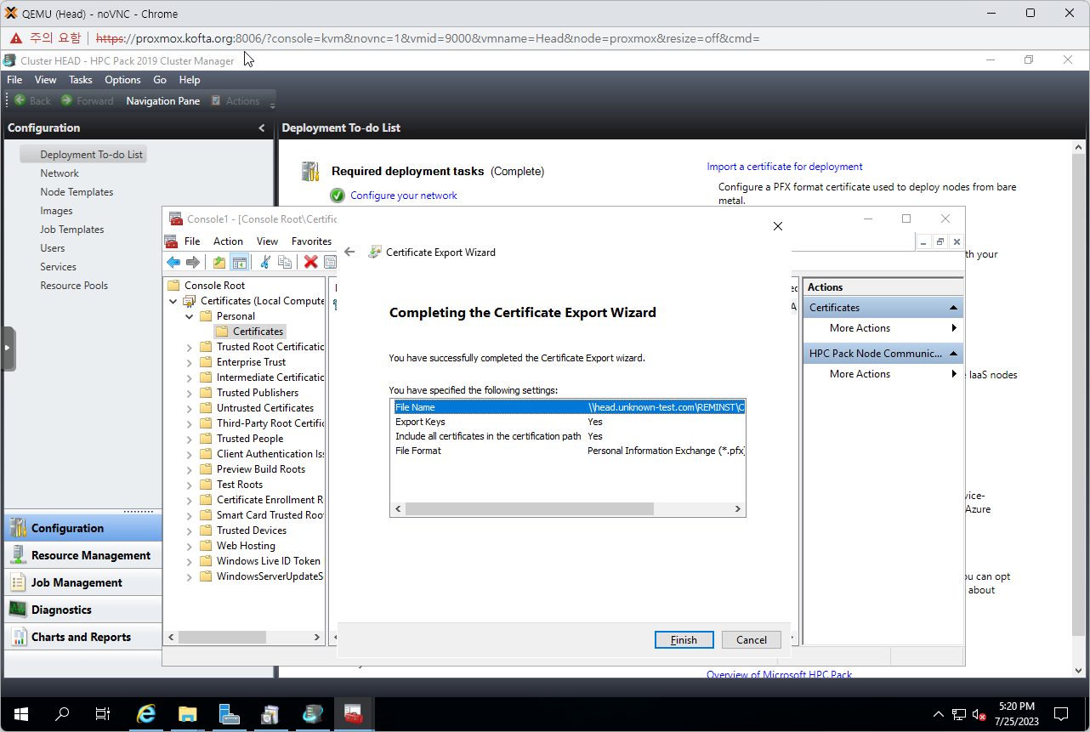Collapse the Configuration navigation pane chevron
The width and height of the screenshot is (1090, 732).
click(x=261, y=128)
